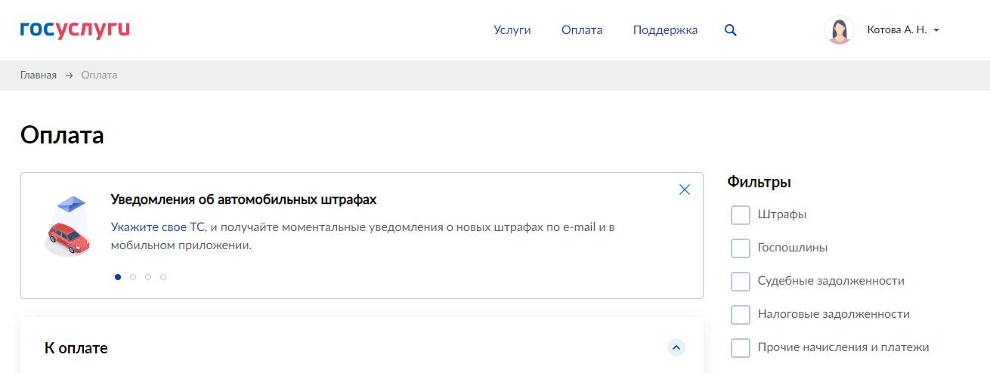Select the third banner carousel dot
Image resolution: width=990 pixels, height=373 pixels.
(148, 277)
